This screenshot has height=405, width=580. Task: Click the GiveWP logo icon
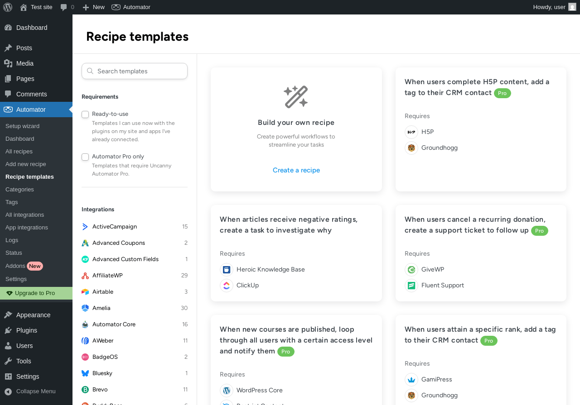point(411,270)
